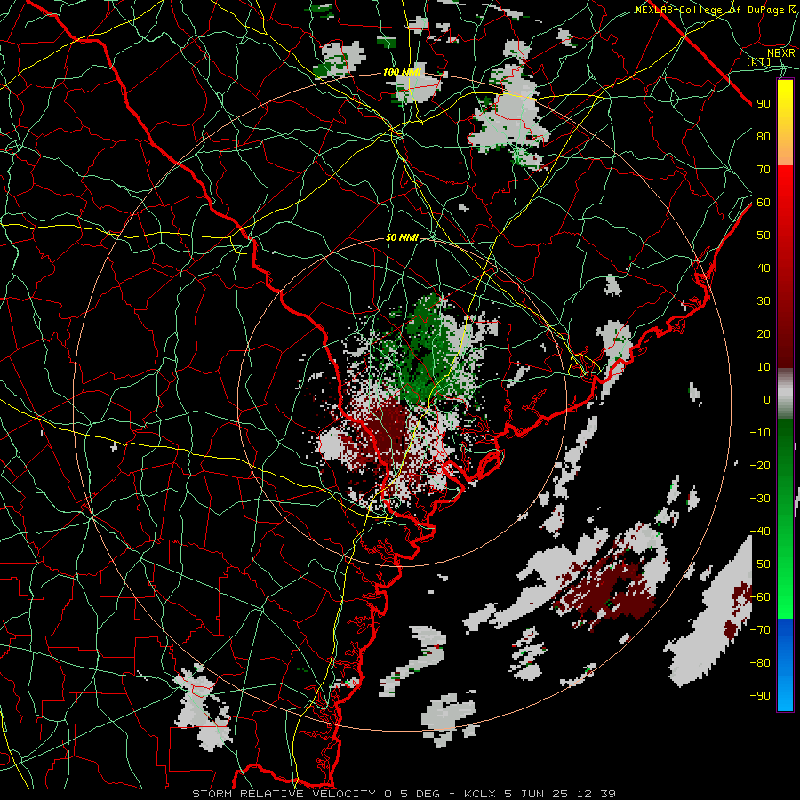Click the 50 value on velocity scale
The width and height of the screenshot is (800, 800).
764,236
